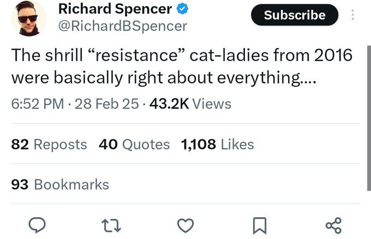This screenshot has width=371, height=239.
Task: Click the blue verified badge
Action: 182,9
